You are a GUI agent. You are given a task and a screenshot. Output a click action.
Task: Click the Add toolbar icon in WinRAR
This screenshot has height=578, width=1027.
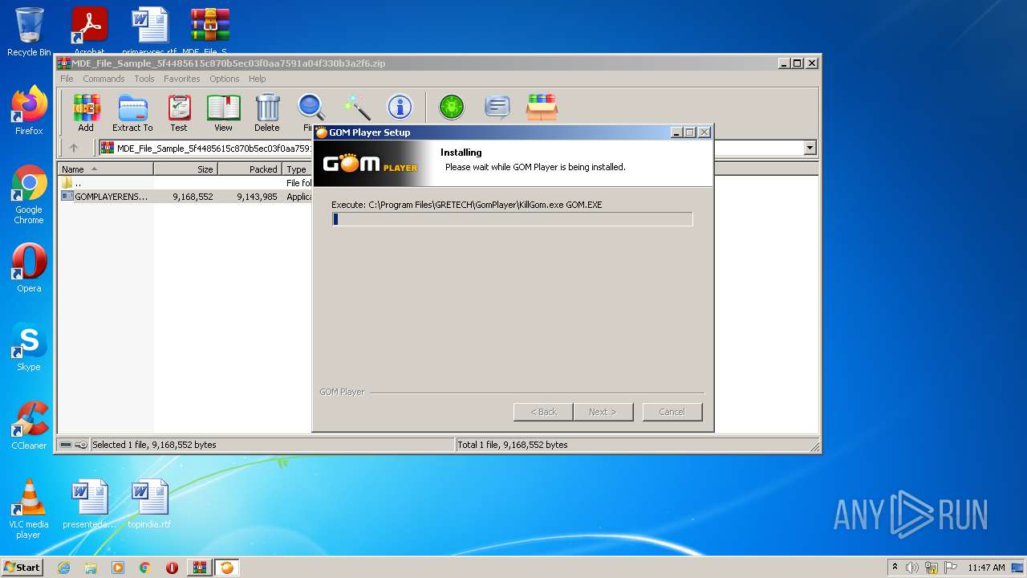86,113
